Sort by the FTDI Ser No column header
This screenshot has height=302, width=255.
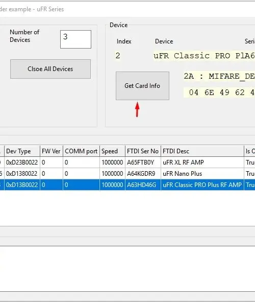143,151
